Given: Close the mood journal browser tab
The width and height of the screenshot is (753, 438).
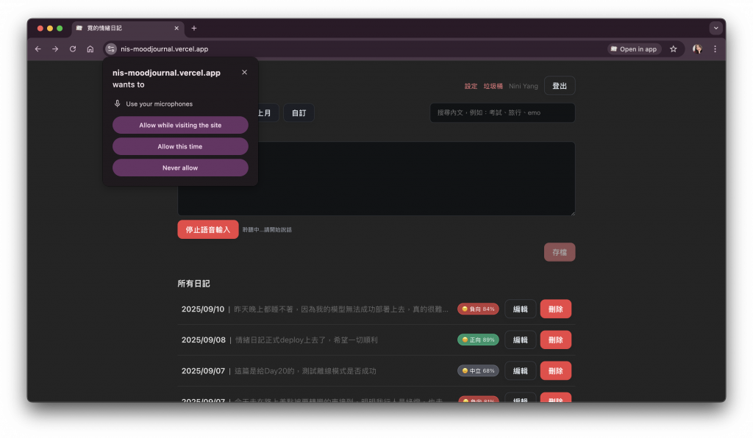Looking at the screenshot, I should 176,29.
